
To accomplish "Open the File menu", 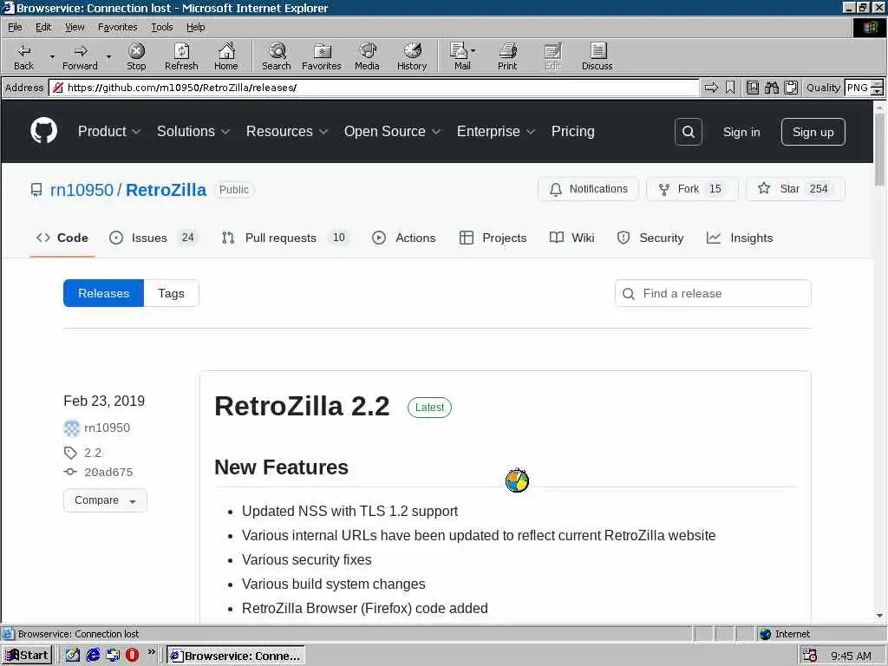I will pos(15,27).
